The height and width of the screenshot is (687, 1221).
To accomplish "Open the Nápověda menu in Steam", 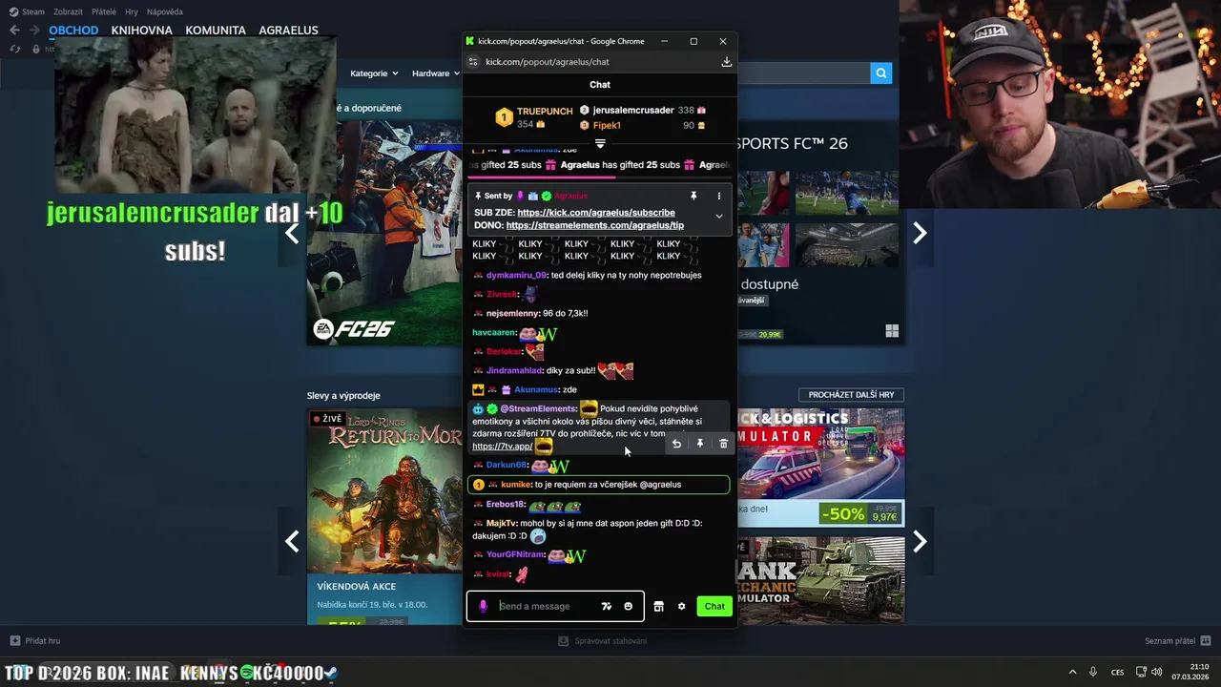I will [164, 11].
